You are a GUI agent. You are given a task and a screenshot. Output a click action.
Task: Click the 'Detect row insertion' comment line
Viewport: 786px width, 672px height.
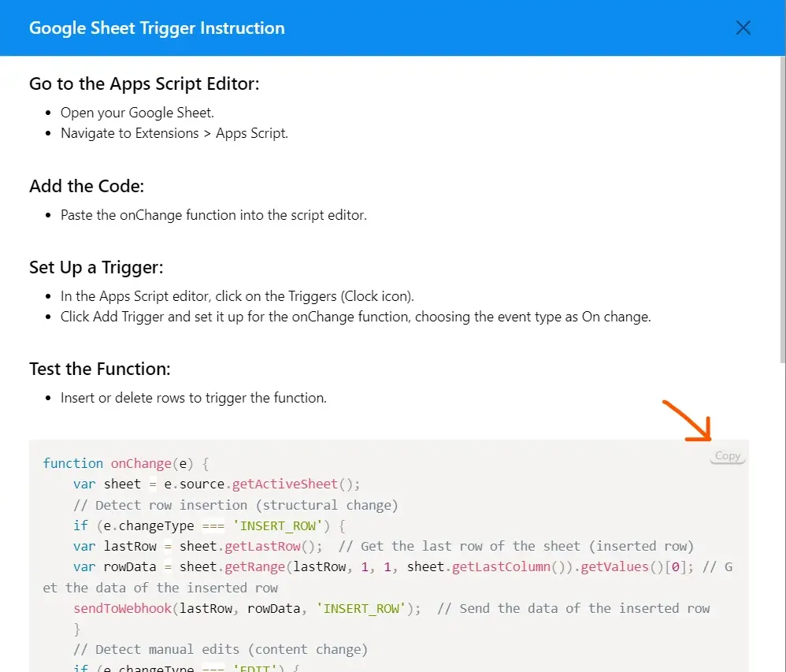coord(235,505)
